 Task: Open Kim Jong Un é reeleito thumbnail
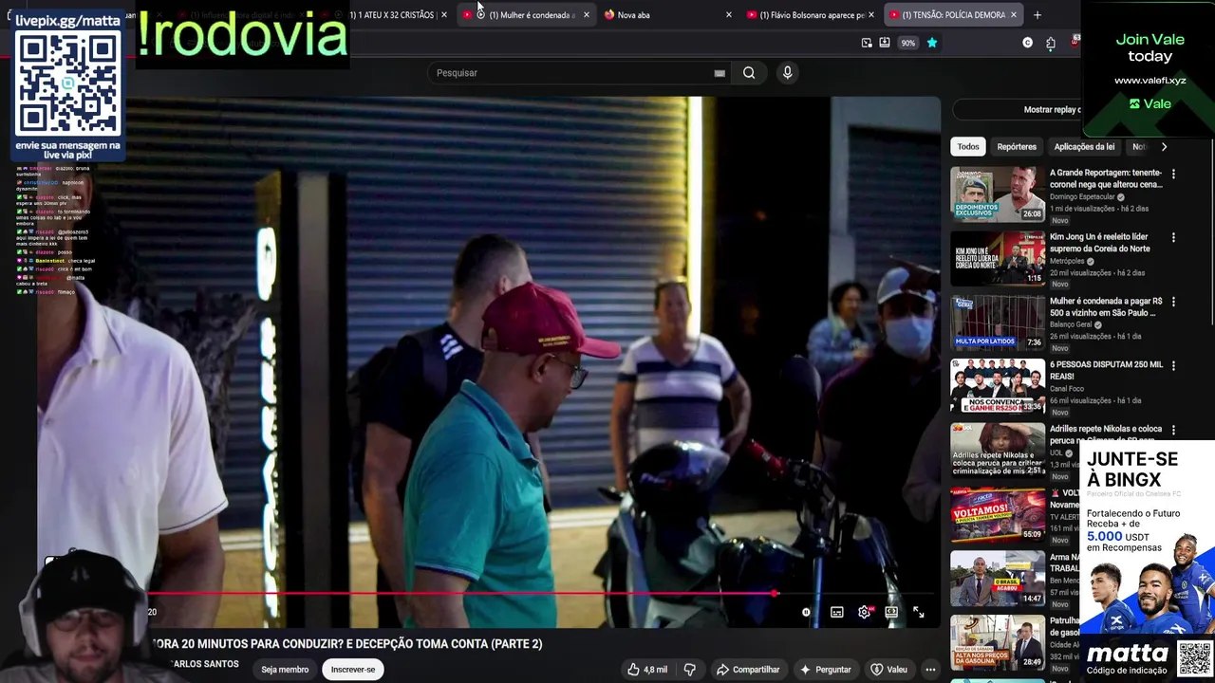point(998,257)
